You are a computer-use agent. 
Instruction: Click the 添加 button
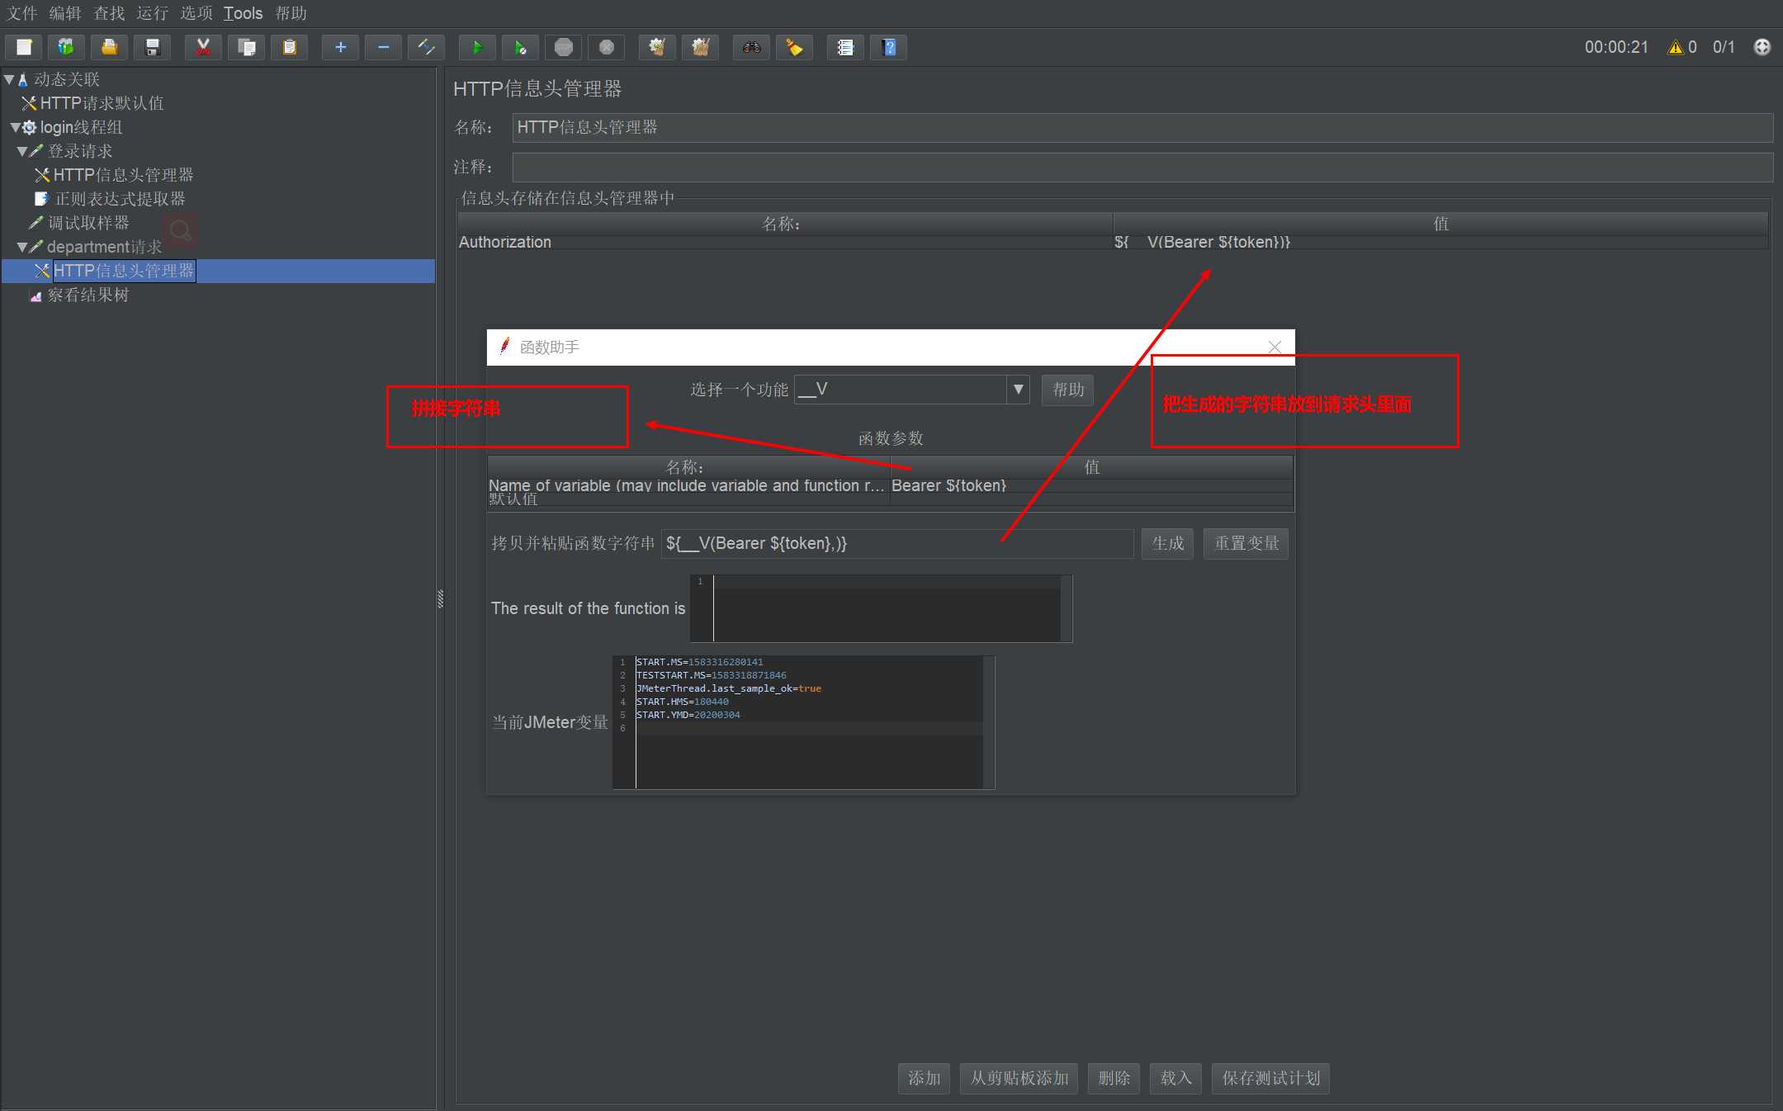[x=924, y=1078]
